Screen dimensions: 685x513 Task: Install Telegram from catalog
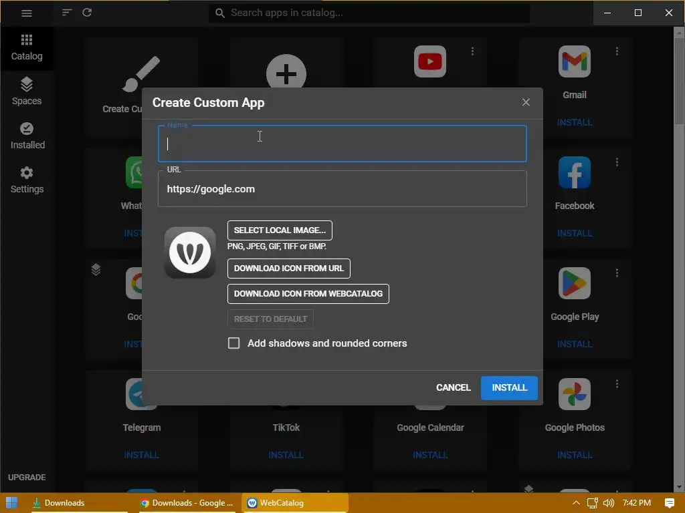click(141, 455)
